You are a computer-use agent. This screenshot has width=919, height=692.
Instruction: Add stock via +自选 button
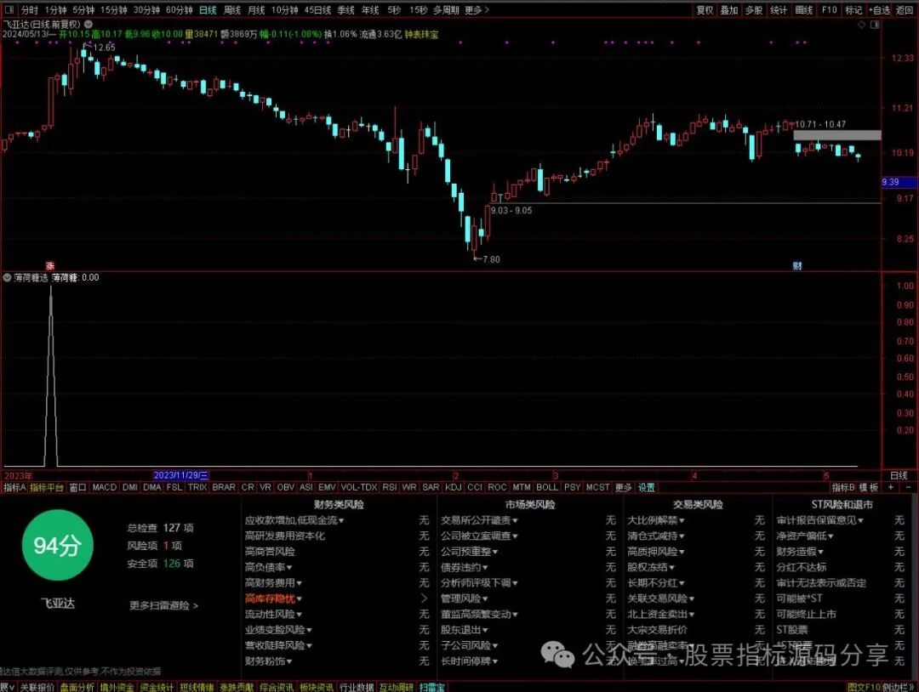(879, 10)
